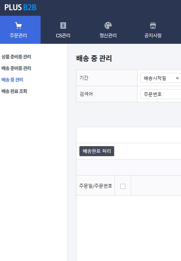Switch to the 정산관리 tab label
This screenshot has width=181, height=261.
click(x=108, y=35)
